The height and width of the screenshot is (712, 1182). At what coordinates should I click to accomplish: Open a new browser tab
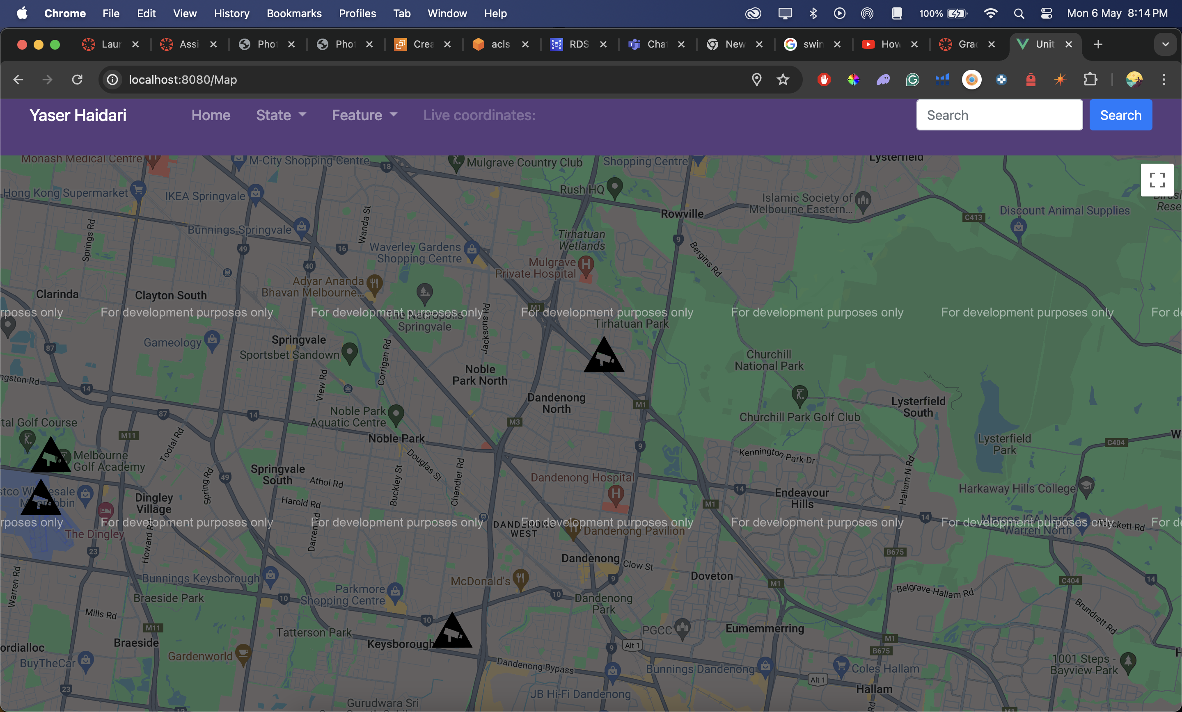[x=1098, y=45]
